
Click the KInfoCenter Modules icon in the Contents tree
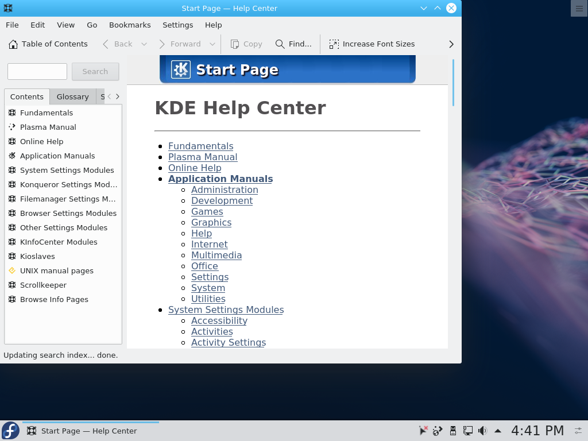13,242
